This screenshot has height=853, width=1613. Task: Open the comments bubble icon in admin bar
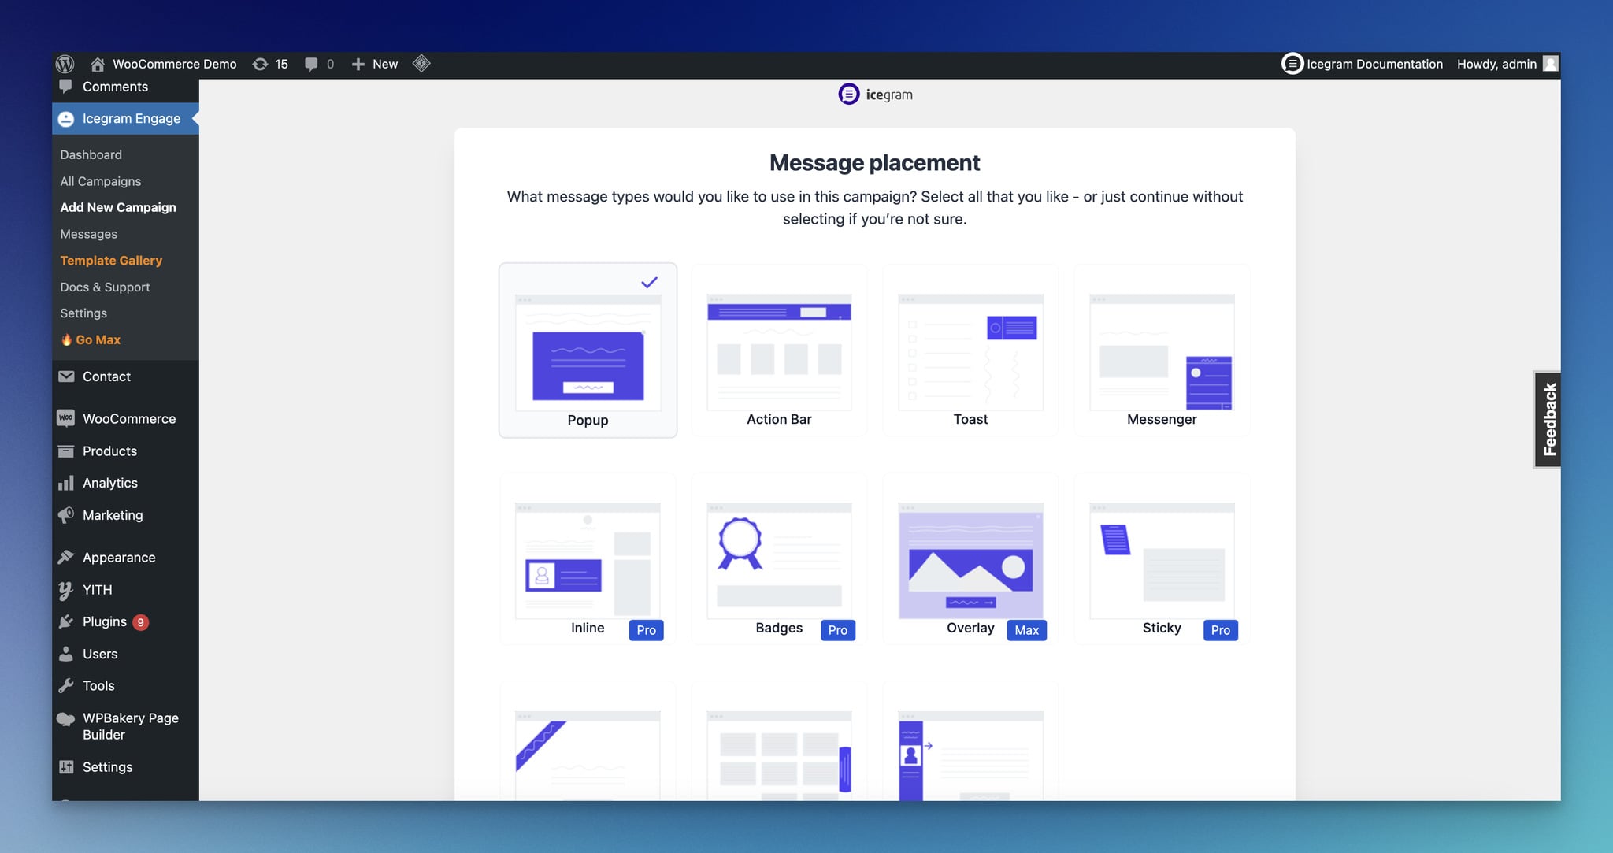311,65
